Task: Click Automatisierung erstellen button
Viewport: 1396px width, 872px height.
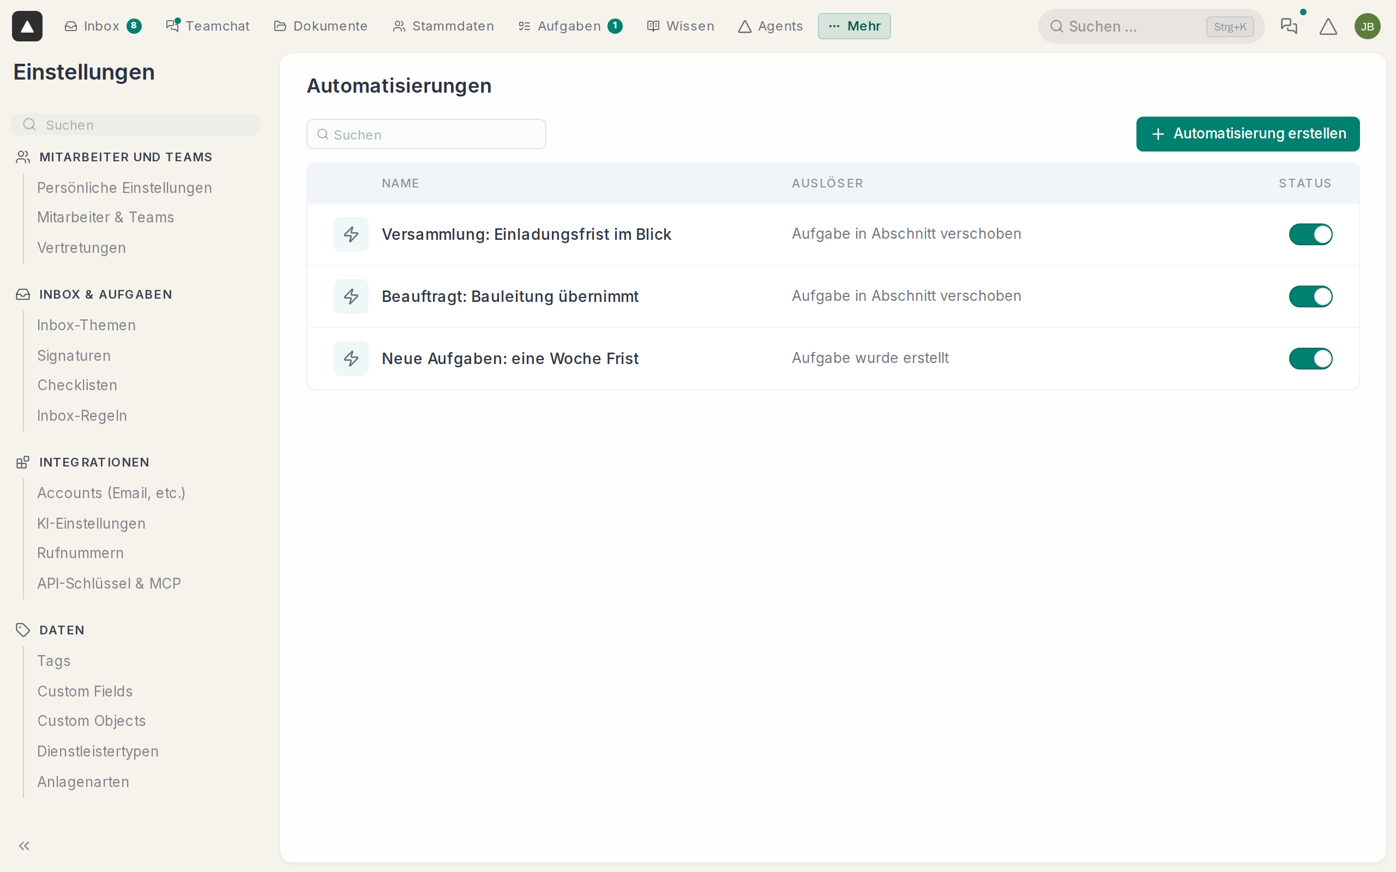Action: pos(1248,134)
